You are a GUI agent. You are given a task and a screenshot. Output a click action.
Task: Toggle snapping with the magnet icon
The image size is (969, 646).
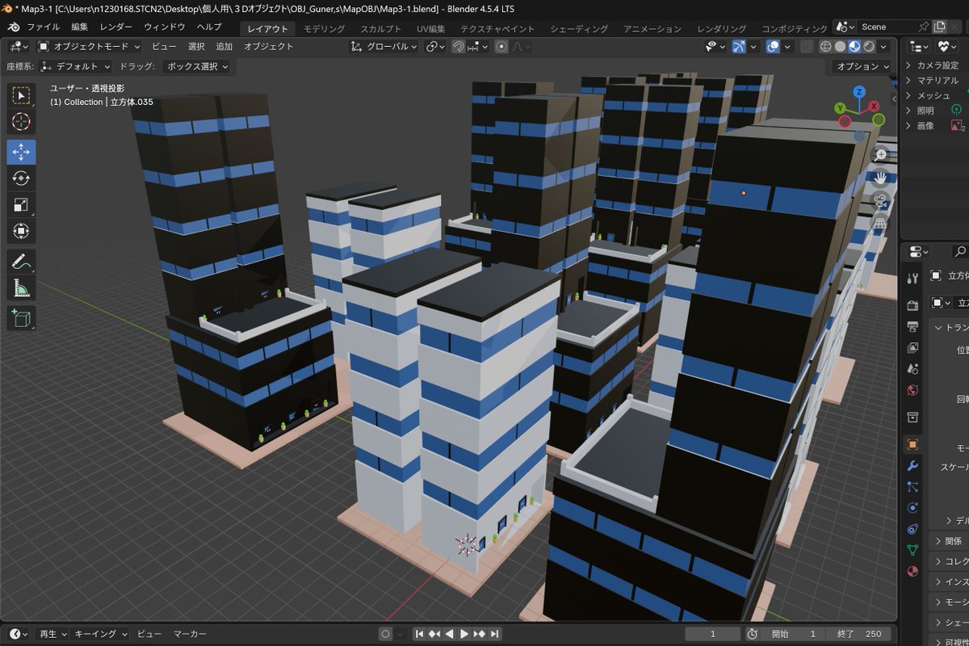click(x=457, y=46)
